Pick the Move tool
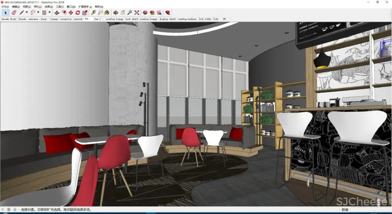Viewport: 392px width, 214px height. pos(71,13)
